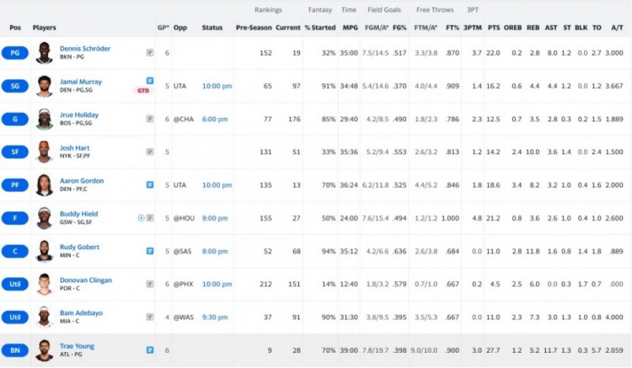
Task: Open Trae Young's blue notes icon
Action: point(150,349)
